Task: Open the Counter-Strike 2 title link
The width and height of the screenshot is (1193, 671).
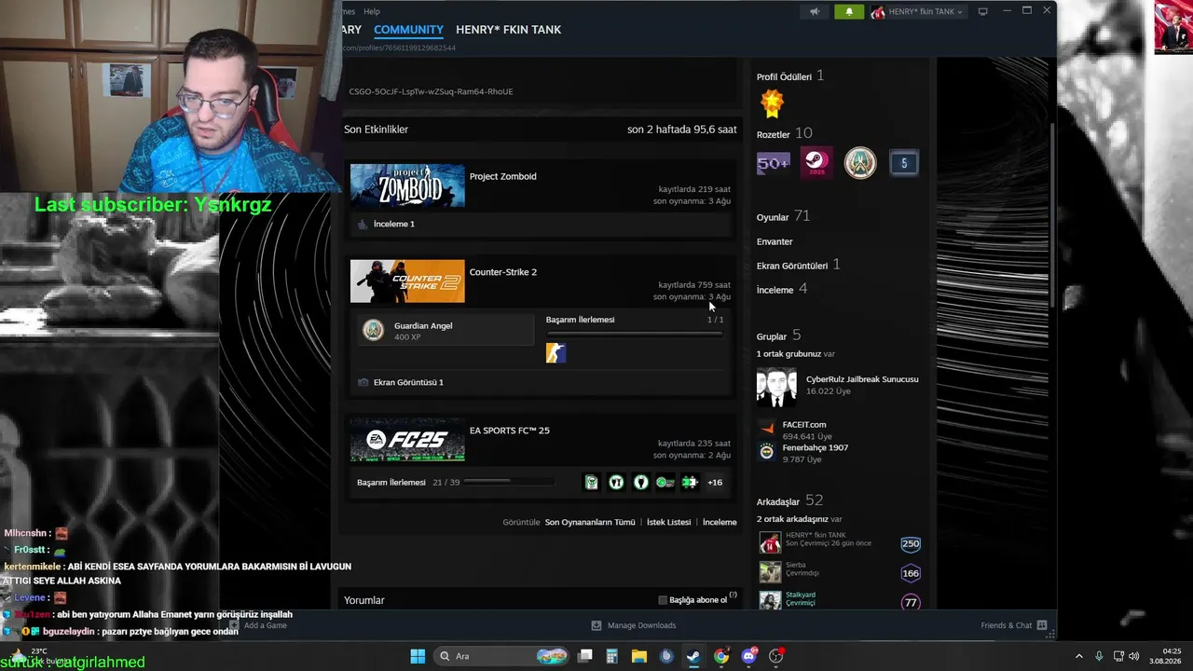Action: coord(503,272)
